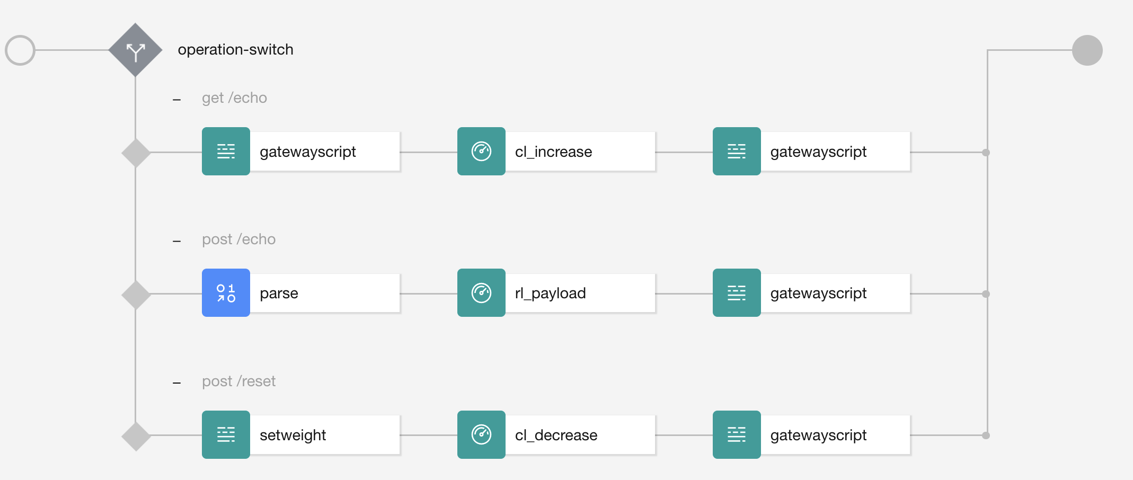1133x480 pixels.
Task: Click the branch diamond of post /reset row
Action: coord(136,436)
